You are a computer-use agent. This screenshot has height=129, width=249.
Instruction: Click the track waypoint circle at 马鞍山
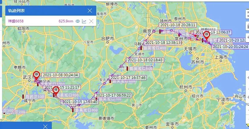pos(139,48)
